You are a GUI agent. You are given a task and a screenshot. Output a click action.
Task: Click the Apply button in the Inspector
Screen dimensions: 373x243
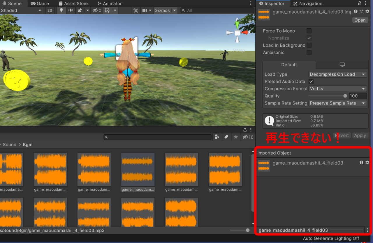click(x=360, y=135)
